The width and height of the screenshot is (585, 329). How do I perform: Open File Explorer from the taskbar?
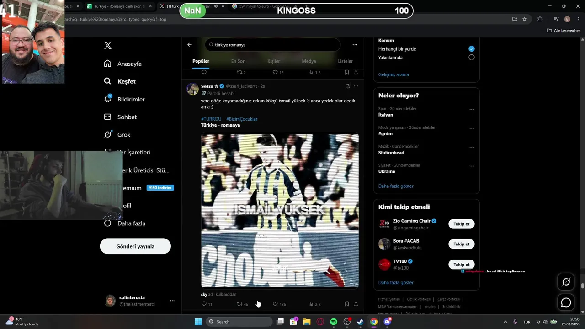click(x=306, y=322)
